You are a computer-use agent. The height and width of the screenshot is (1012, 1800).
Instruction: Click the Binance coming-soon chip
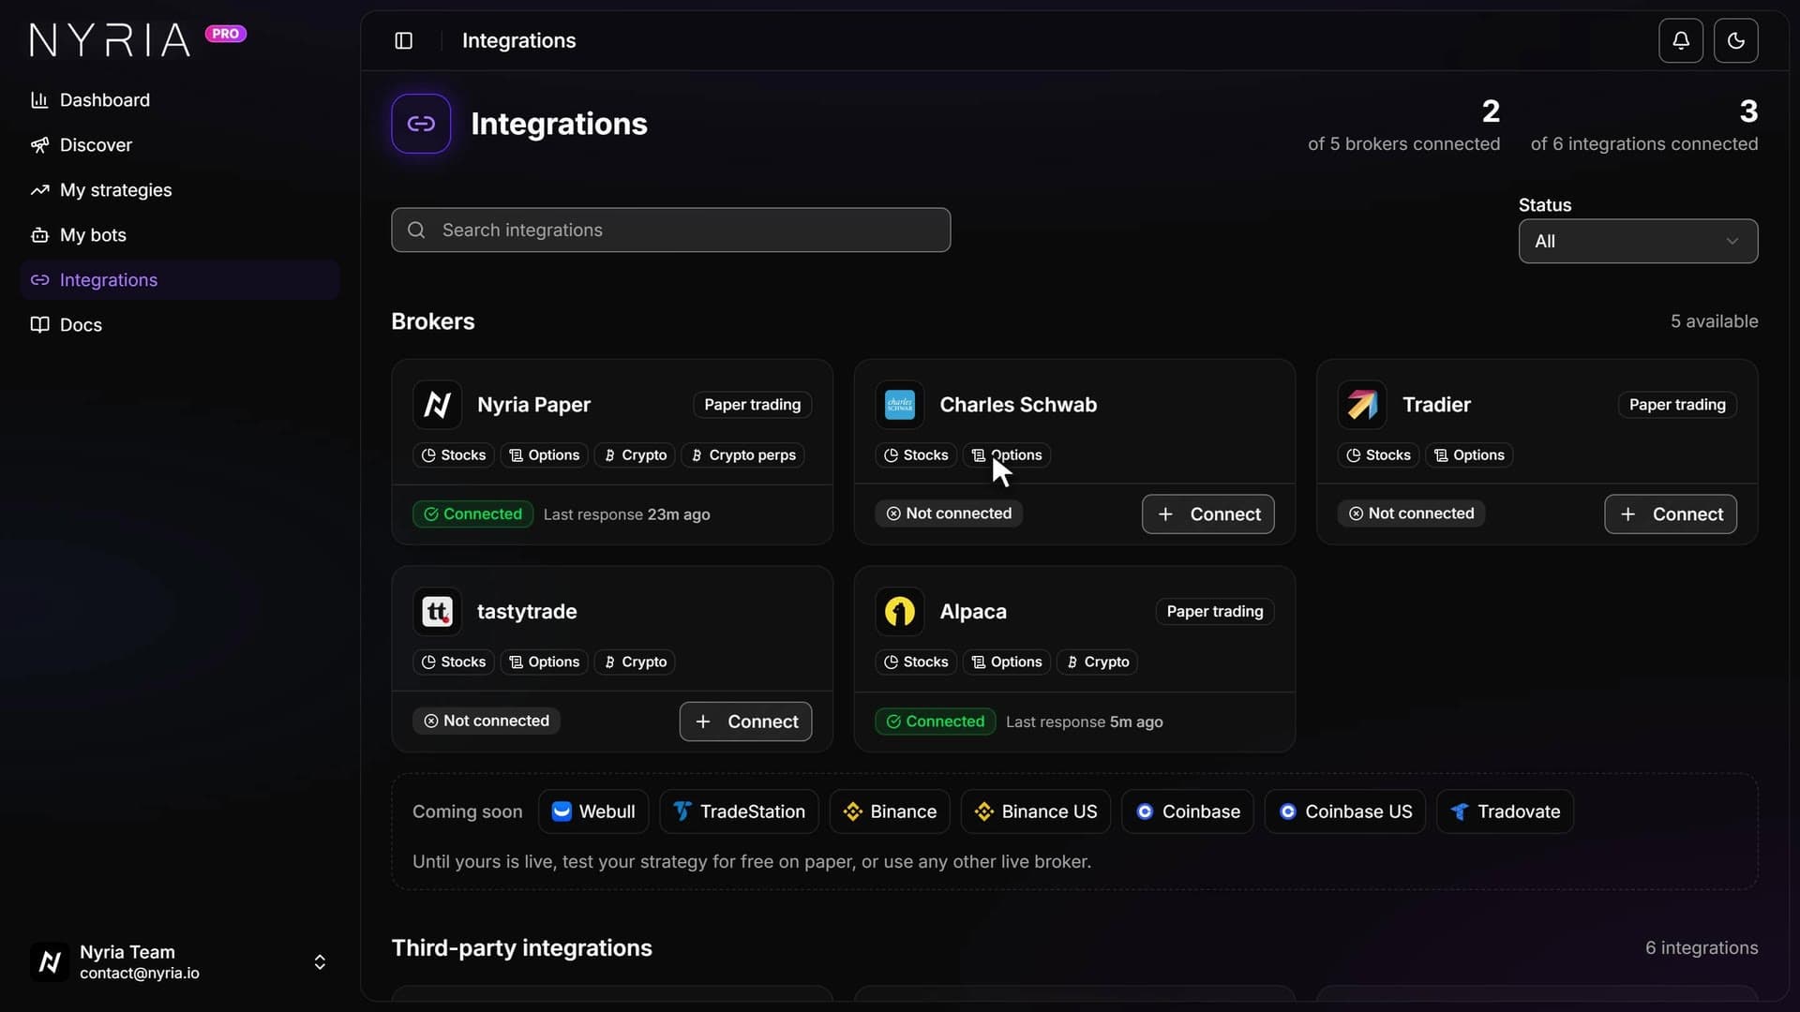(890, 811)
